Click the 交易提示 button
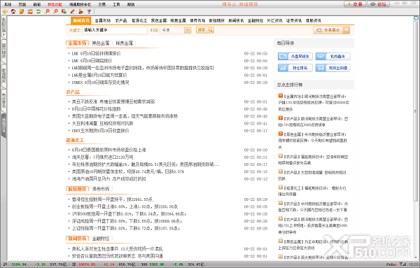Viewport: 420px width, 268px height. pos(332,30)
